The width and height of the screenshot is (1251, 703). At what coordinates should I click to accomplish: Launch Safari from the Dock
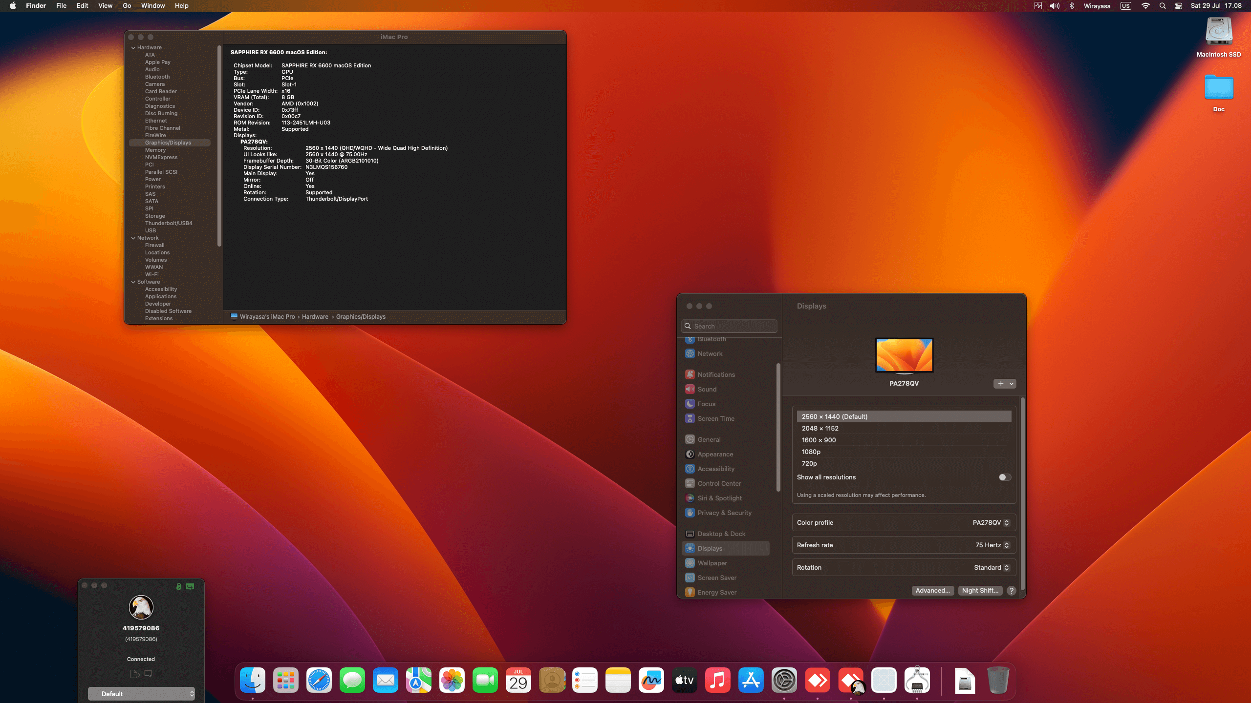click(319, 680)
